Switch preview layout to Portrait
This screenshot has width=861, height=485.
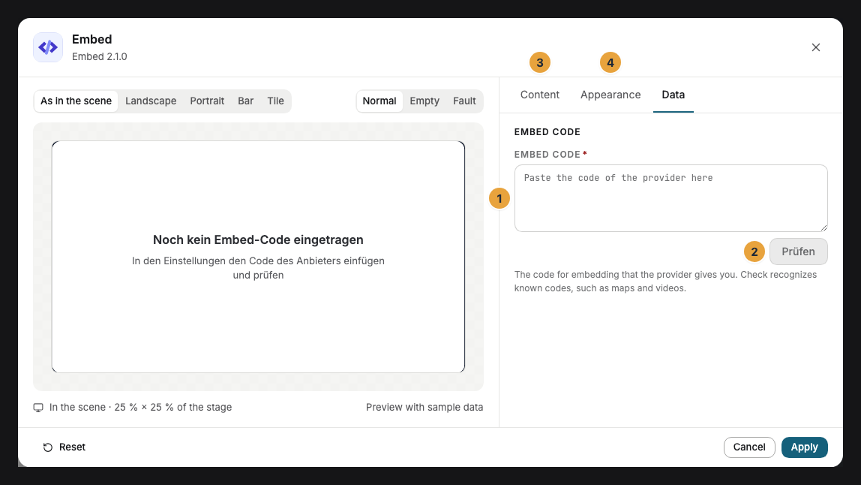[x=207, y=101]
